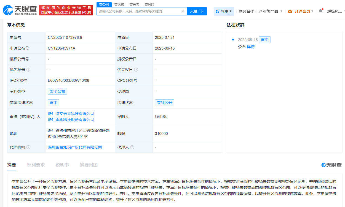Click the 申请公布号 field label
345x207 pixels.
point(19,48)
